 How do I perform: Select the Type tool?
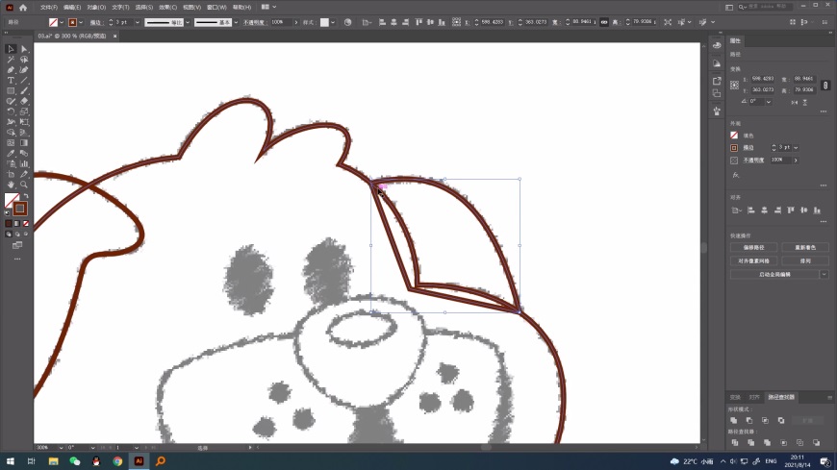tap(11, 80)
